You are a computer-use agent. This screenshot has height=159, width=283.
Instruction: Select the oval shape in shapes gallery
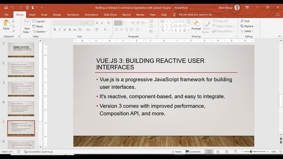180,22
